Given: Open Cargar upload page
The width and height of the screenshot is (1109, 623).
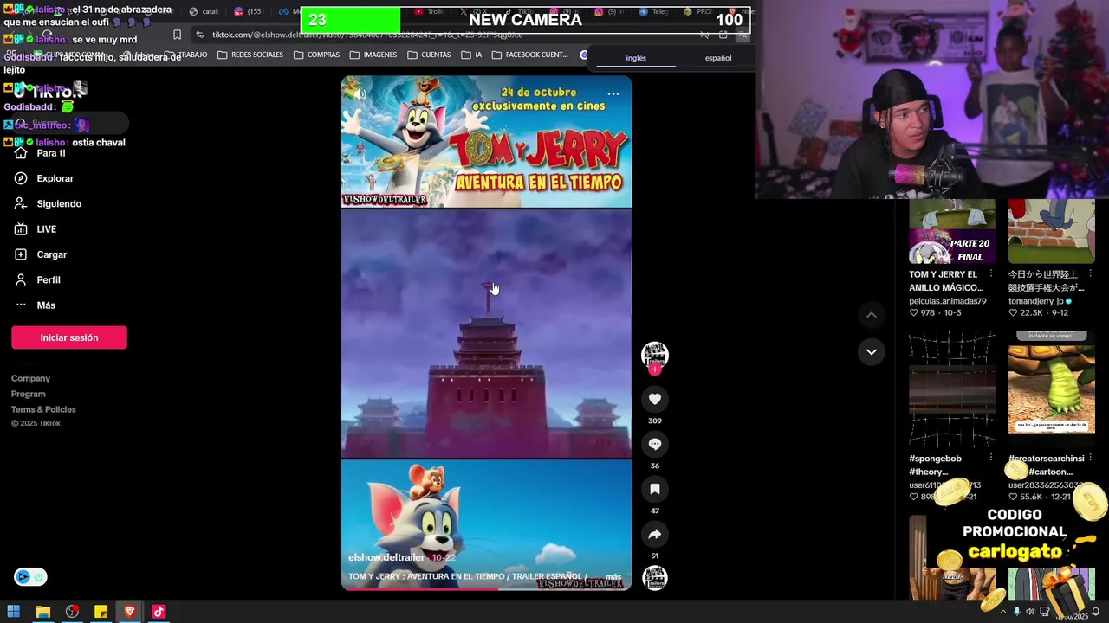Looking at the screenshot, I should click(40, 254).
